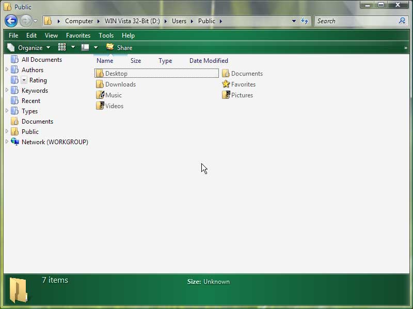The width and height of the screenshot is (413, 309).
Task: Select the Desktop folder icon
Action: (100, 73)
